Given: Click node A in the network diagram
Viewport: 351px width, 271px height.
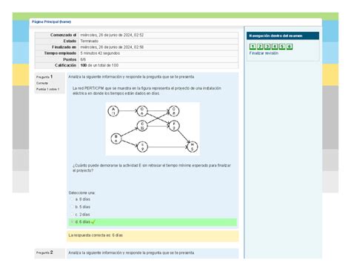Looking at the screenshot, I should click(113, 111).
